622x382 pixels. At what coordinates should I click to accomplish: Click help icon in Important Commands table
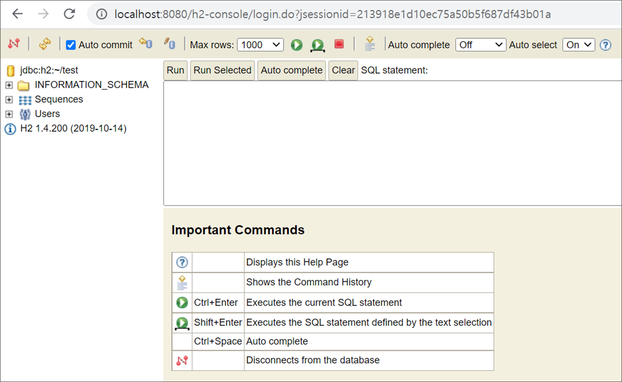182,262
